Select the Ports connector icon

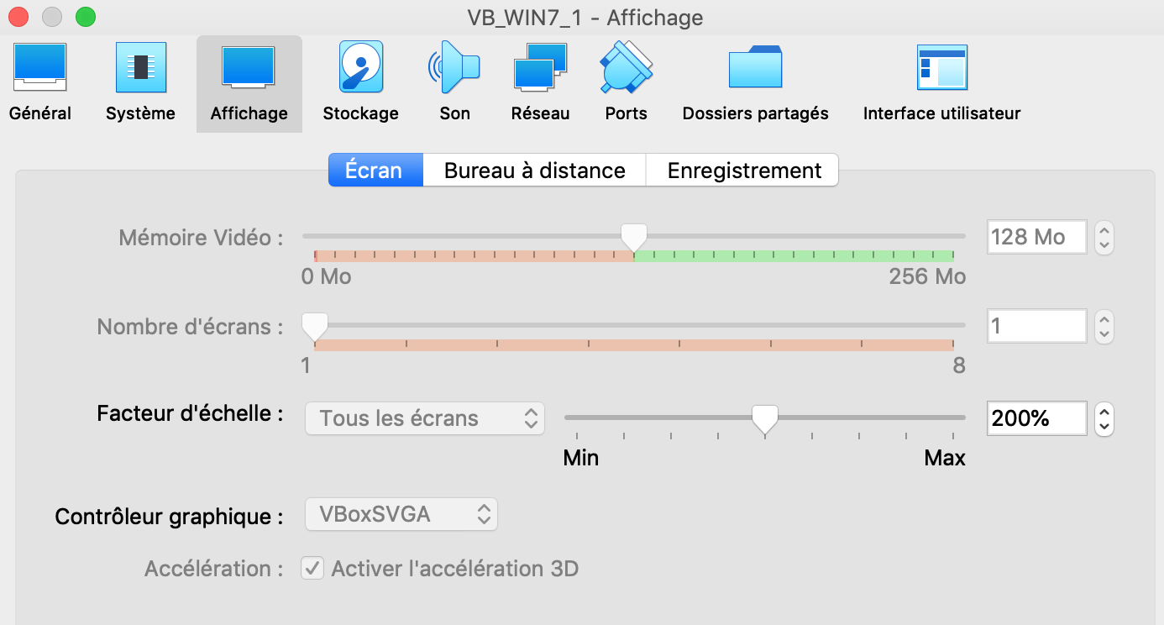point(626,69)
